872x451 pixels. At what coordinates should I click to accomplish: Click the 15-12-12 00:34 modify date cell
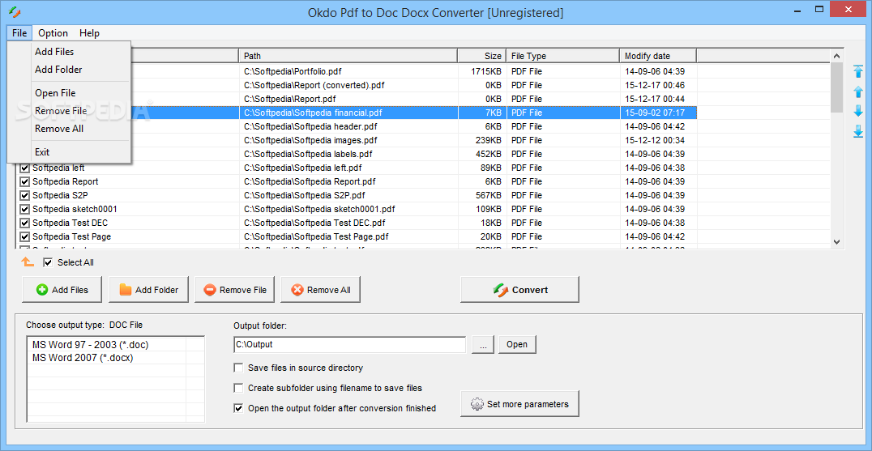[x=658, y=140]
